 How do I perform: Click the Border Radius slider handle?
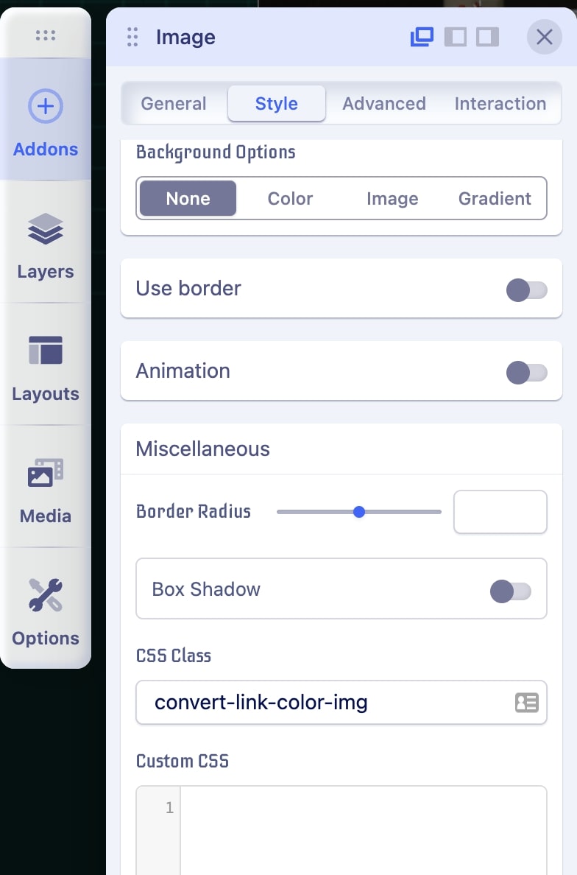359,512
